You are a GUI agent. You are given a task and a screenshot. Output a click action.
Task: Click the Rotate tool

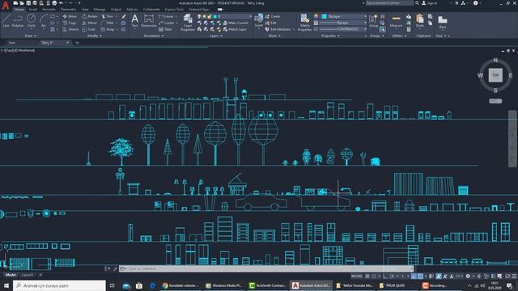click(90, 16)
